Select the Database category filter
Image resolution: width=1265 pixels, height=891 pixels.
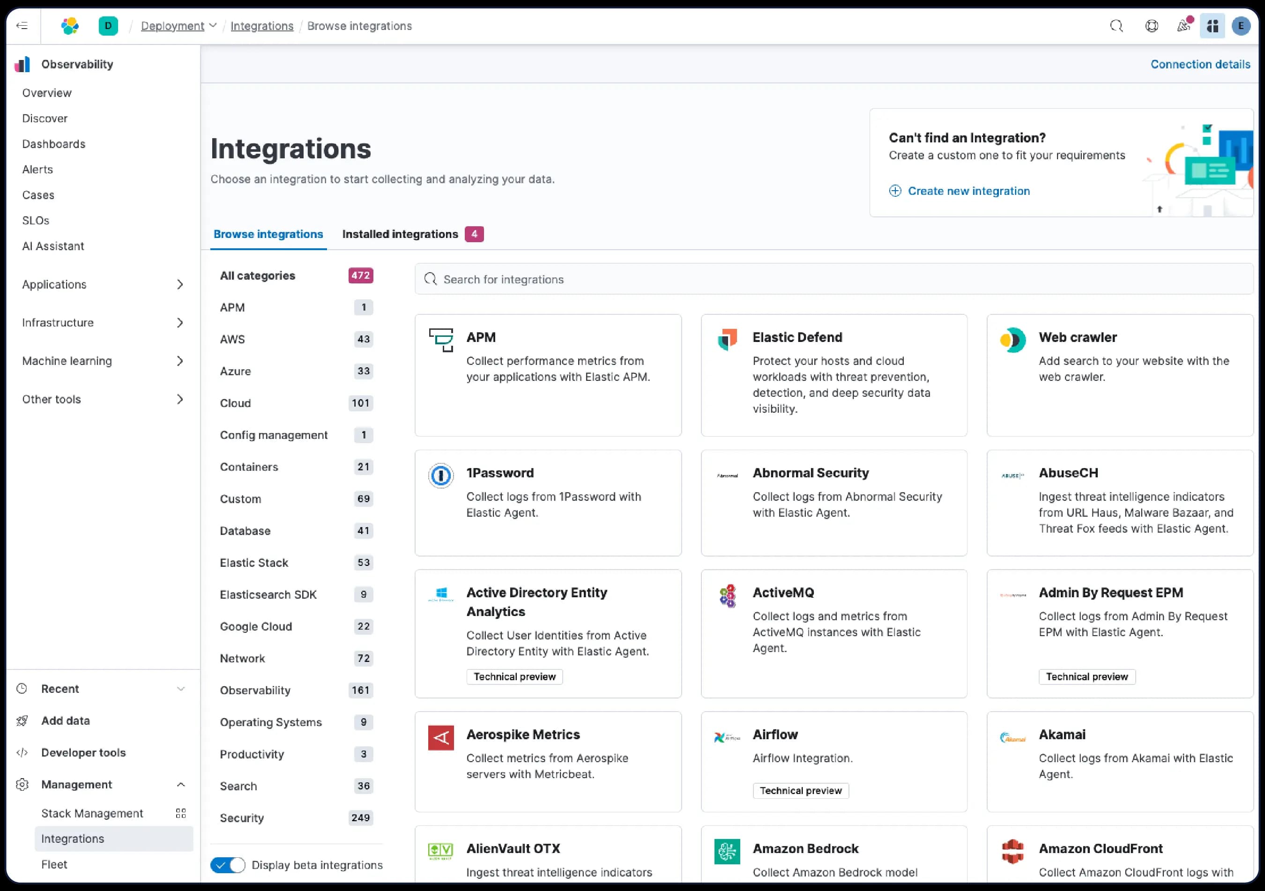tap(297, 531)
